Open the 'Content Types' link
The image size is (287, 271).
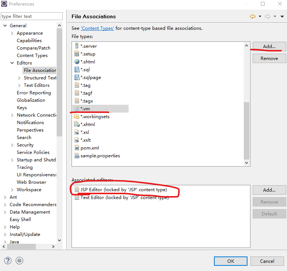point(97,28)
